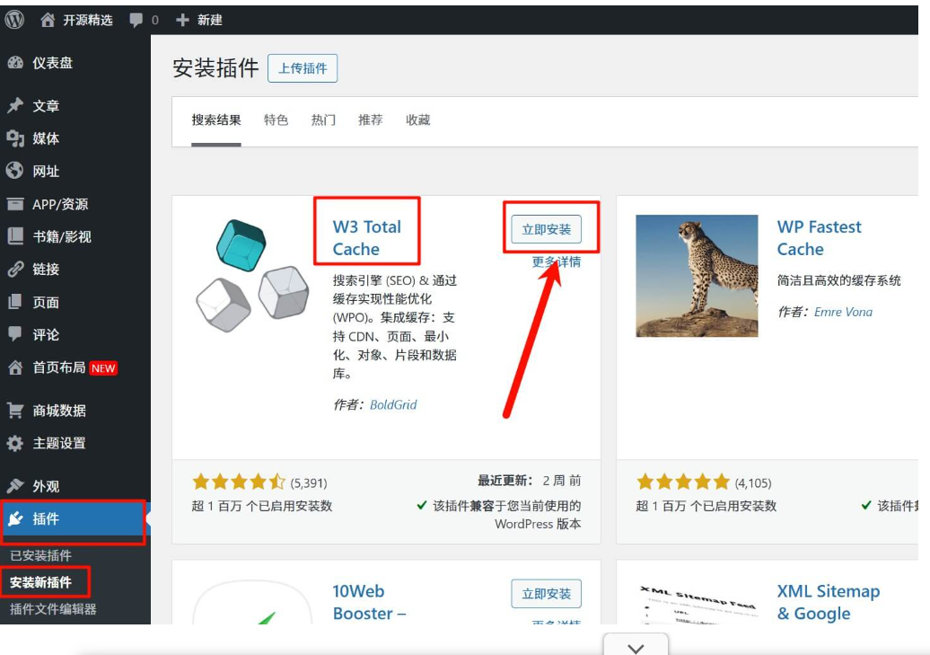Open 安装新插件 submenu item
This screenshot has height=655, width=930.
coord(41,582)
